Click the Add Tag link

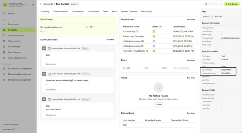click(218, 16)
